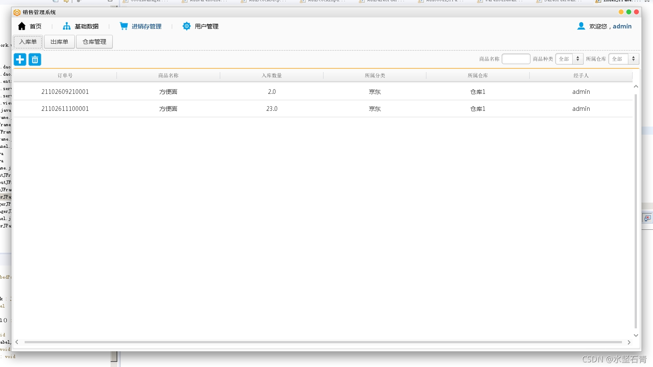Click the user avatar icon beside 欢迎您
Viewport: 653px width, 367px height.
pos(581,26)
